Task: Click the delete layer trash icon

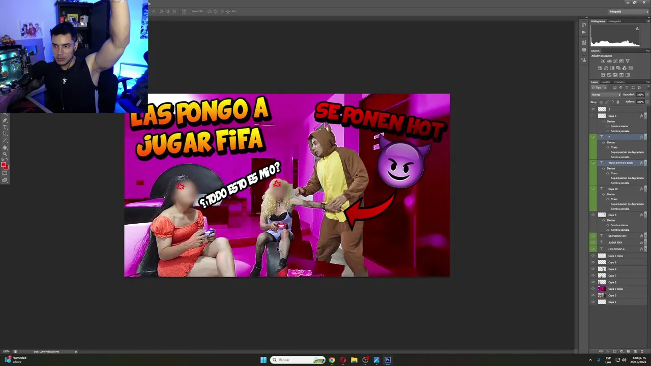Action: 642,351
